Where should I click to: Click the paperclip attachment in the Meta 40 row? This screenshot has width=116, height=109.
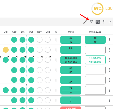56,40
